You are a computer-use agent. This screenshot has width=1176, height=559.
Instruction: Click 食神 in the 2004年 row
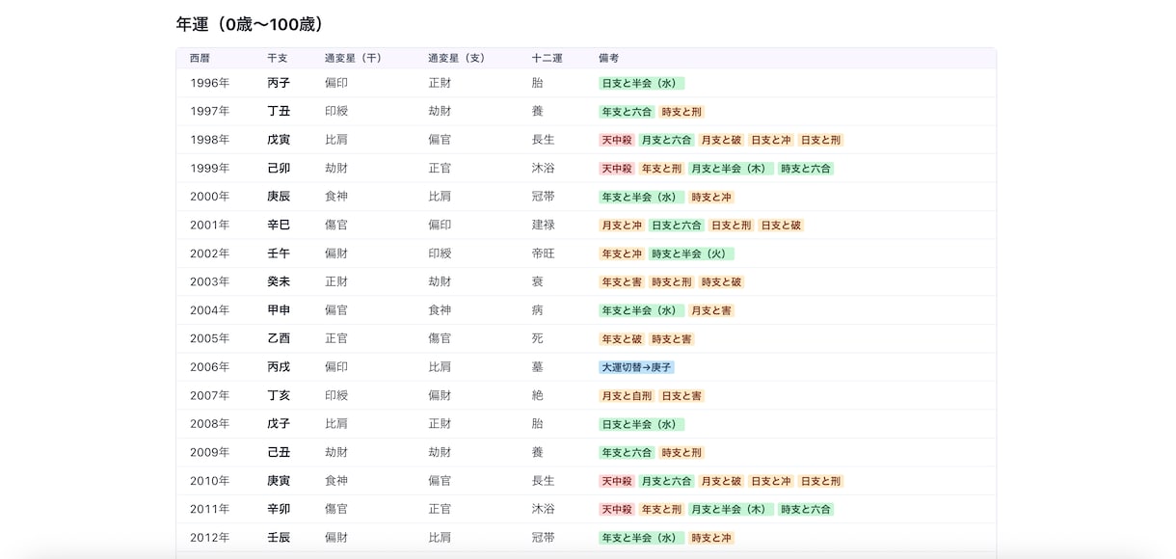[440, 310]
